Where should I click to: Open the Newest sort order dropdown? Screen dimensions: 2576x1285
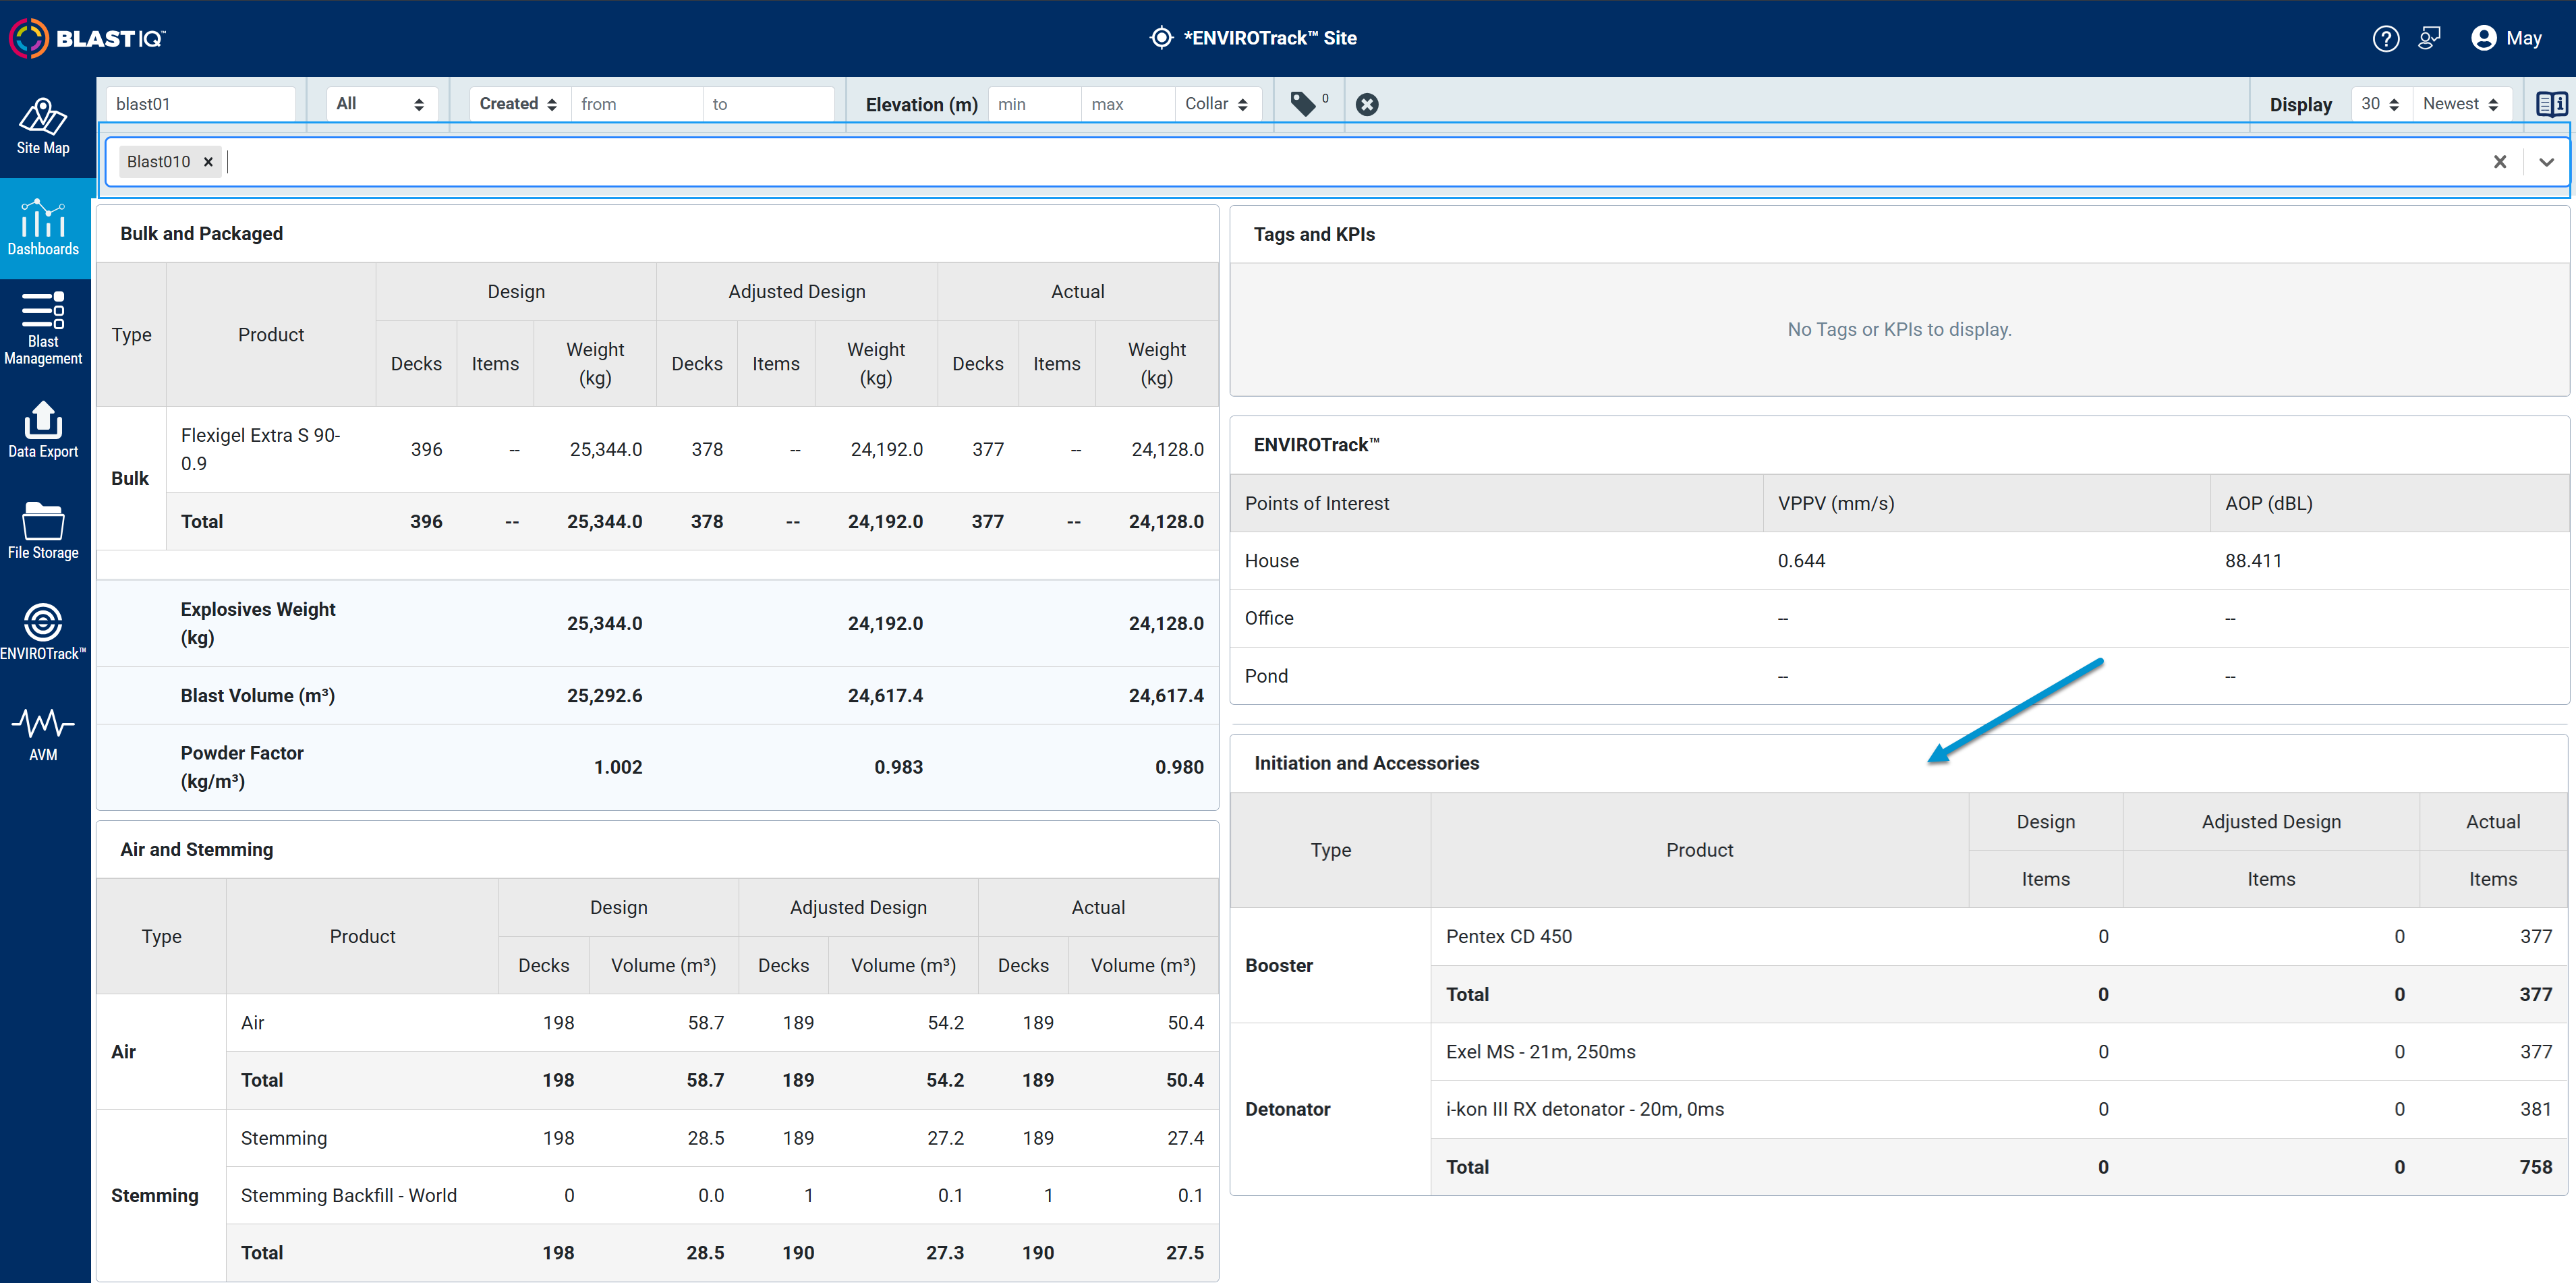2461,104
